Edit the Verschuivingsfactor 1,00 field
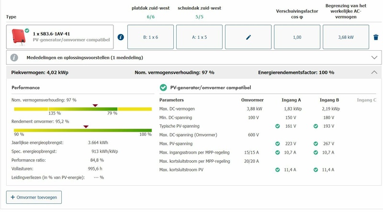 coord(297,37)
